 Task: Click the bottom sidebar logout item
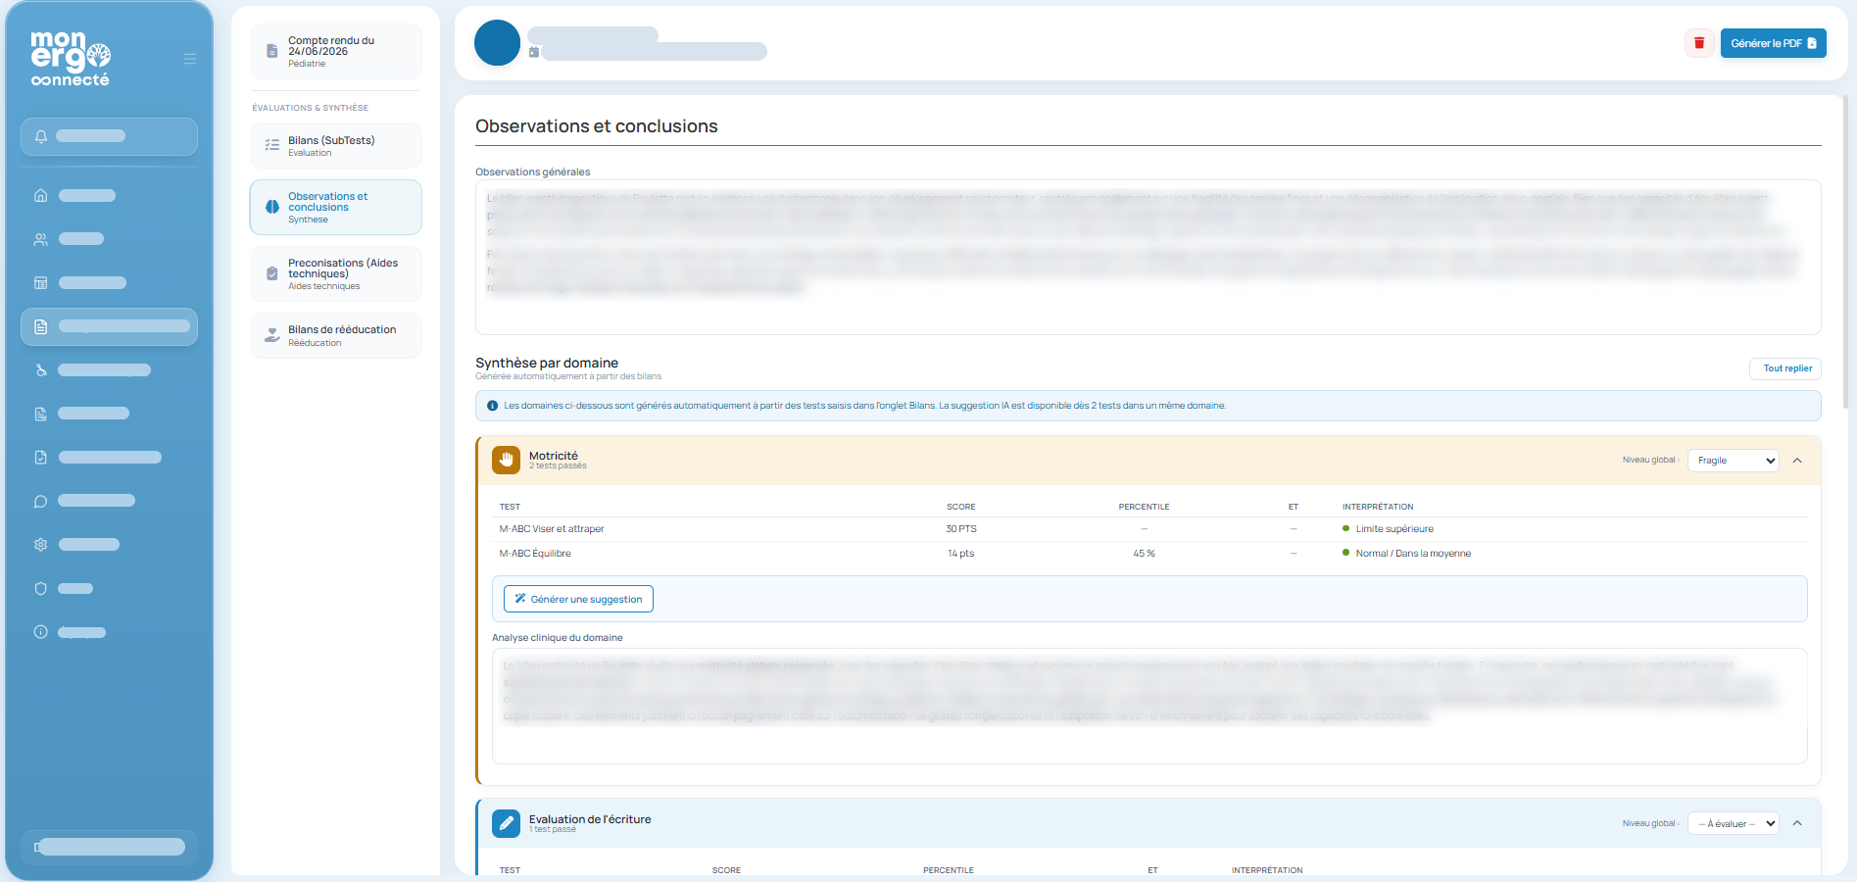(x=109, y=847)
